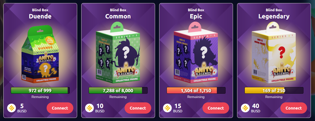The height and width of the screenshot is (121, 315).
Task: Click the yellow 169 of 250 bar
Action: click(274, 90)
